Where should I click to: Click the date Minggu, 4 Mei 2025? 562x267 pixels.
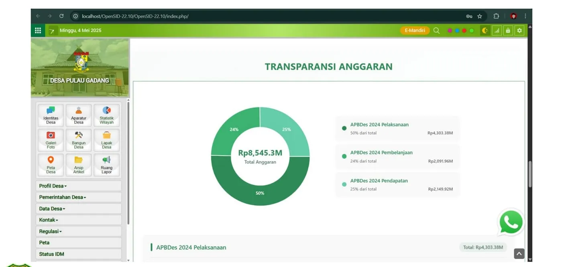pyautogui.click(x=80, y=30)
